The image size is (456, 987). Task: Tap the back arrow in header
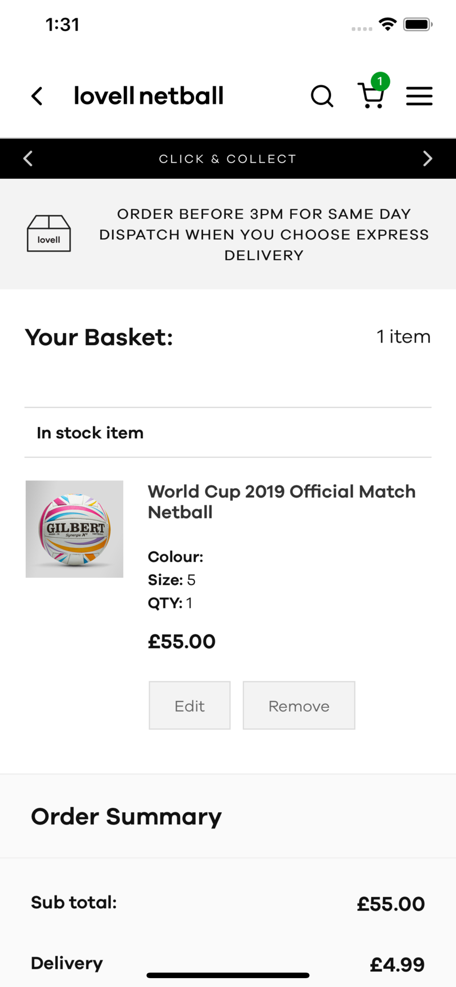pyautogui.click(x=37, y=96)
